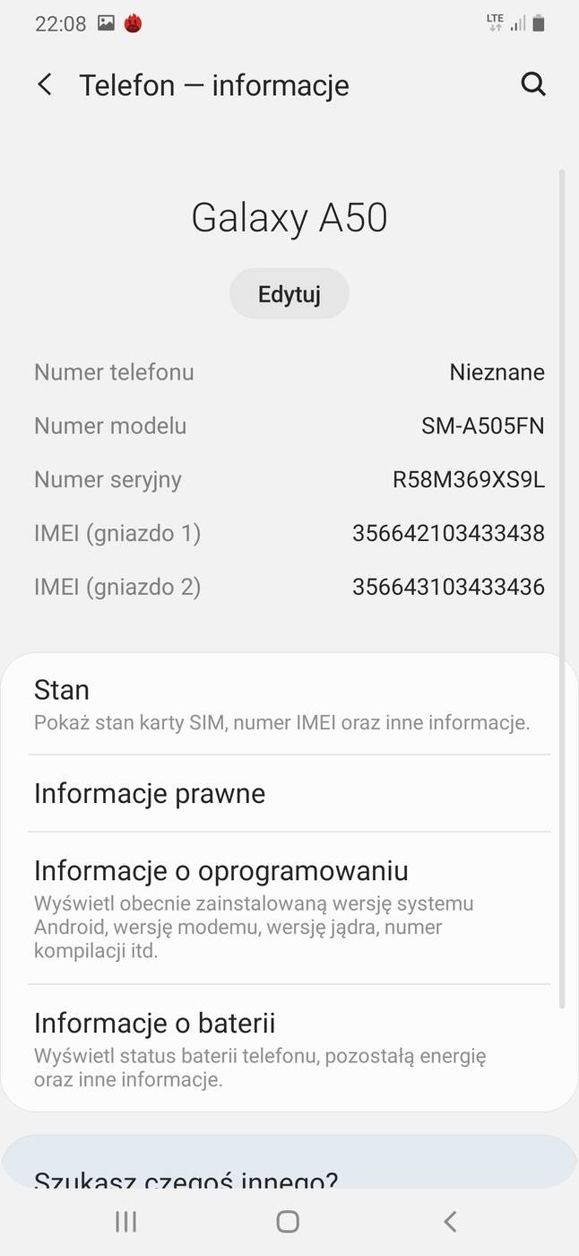Viewport: 579px width, 1256px height.
Task: Tap the back button in navigation bar
Action: coord(449,1221)
